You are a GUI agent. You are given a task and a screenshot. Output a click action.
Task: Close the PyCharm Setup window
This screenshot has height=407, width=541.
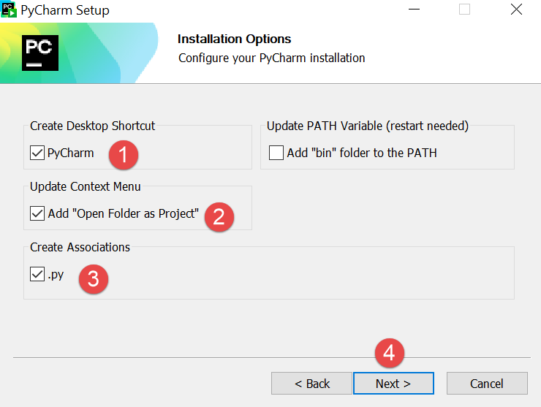[517, 10]
